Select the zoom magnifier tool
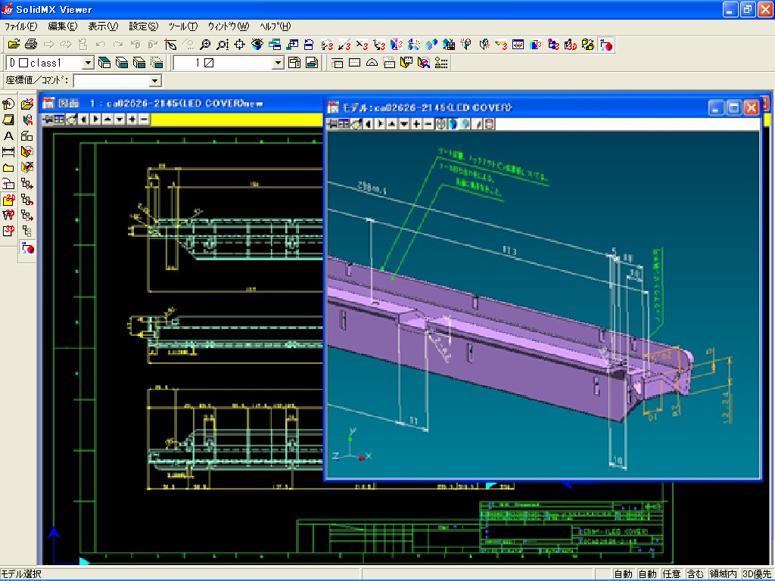Viewport: 775px width, 581px height. pyautogui.click(x=204, y=45)
